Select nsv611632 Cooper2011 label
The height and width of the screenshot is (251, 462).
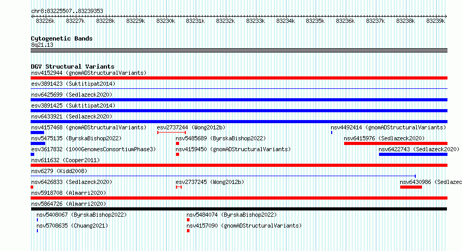(x=65, y=160)
